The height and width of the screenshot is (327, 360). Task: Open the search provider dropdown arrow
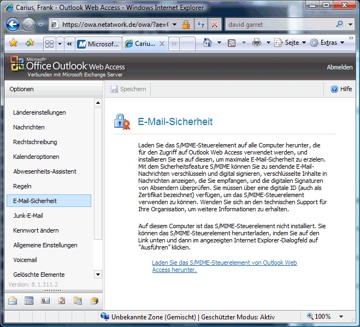point(350,25)
